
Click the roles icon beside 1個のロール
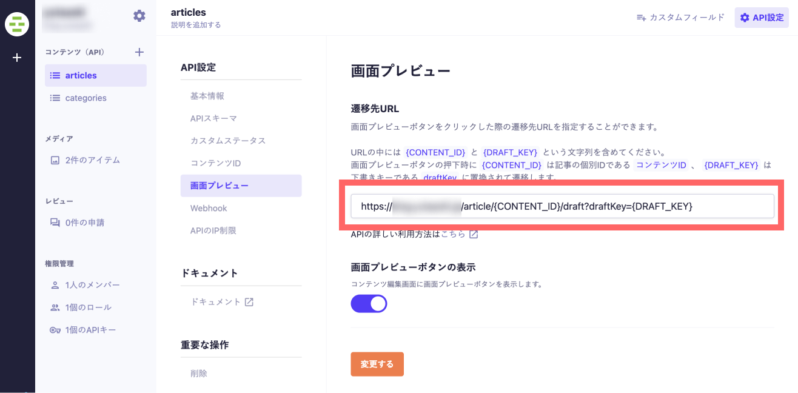point(55,307)
